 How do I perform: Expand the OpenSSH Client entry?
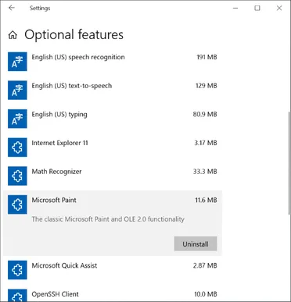(x=113, y=294)
